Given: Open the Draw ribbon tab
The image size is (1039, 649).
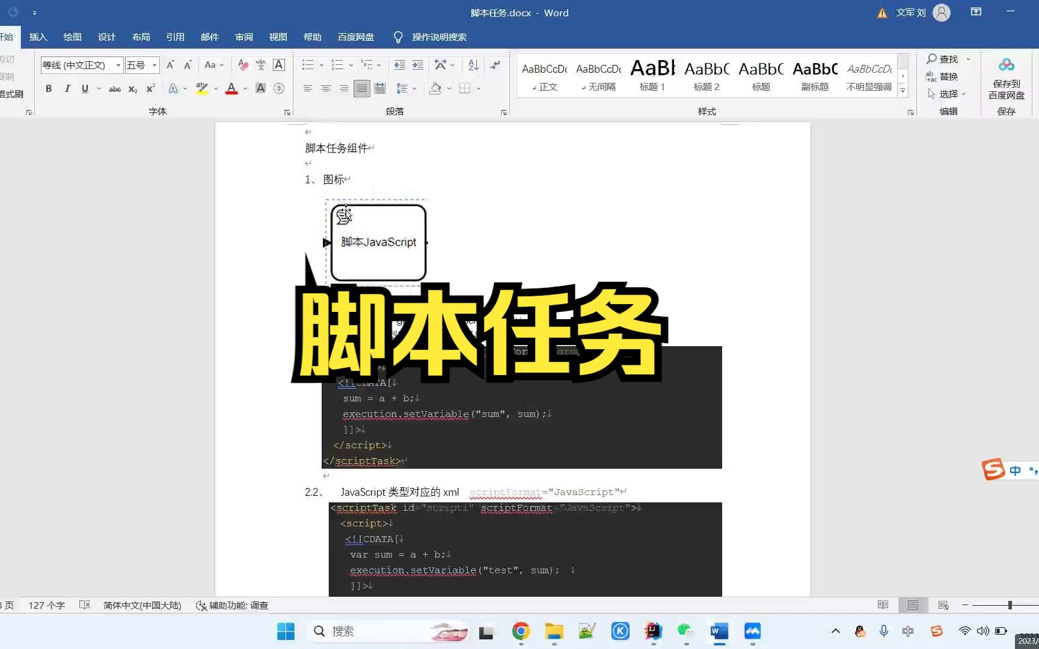Looking at the screenshot, I should (72, 37).
